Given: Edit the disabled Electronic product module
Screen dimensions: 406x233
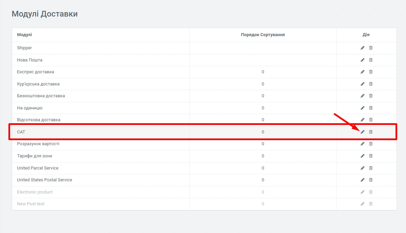Looking at the screenshot, I should coord(362,192).
